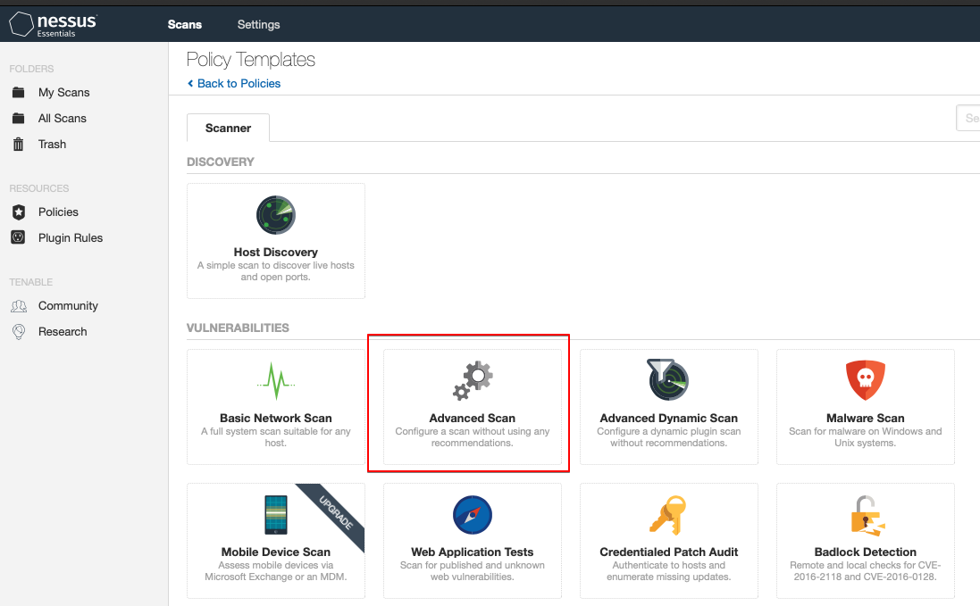
Task: Click the search field at top right
Action: coord(968,118)
